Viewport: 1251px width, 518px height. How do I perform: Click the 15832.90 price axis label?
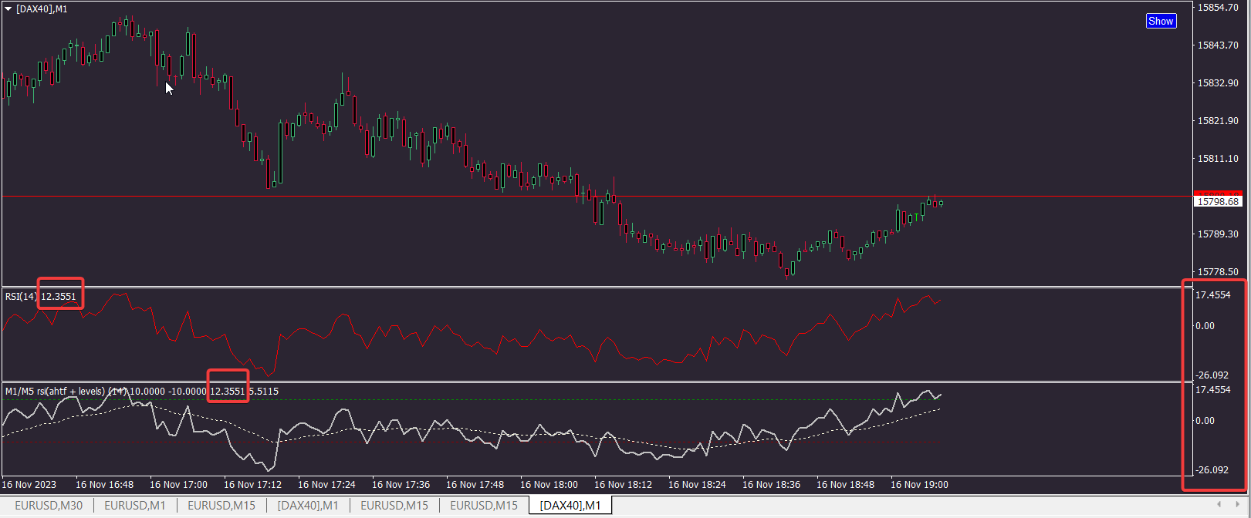(1218, 83)
